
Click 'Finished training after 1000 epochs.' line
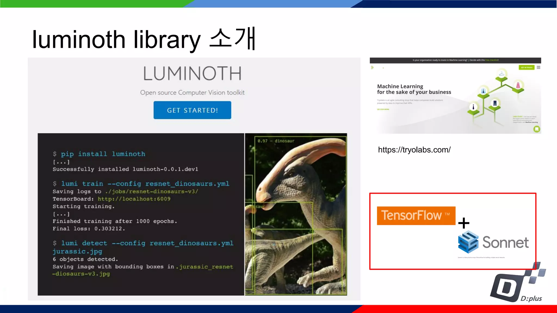pyautogui.click(x=115, y=221)
